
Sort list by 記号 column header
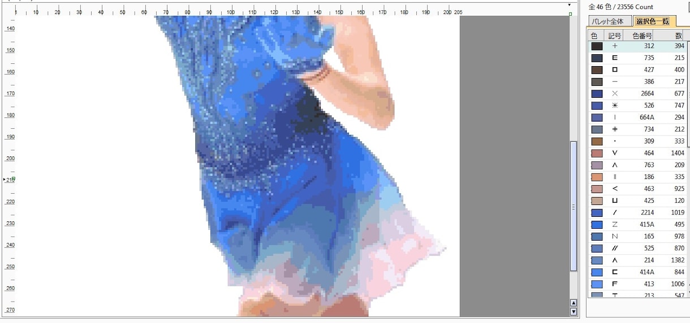pos(615,35)
